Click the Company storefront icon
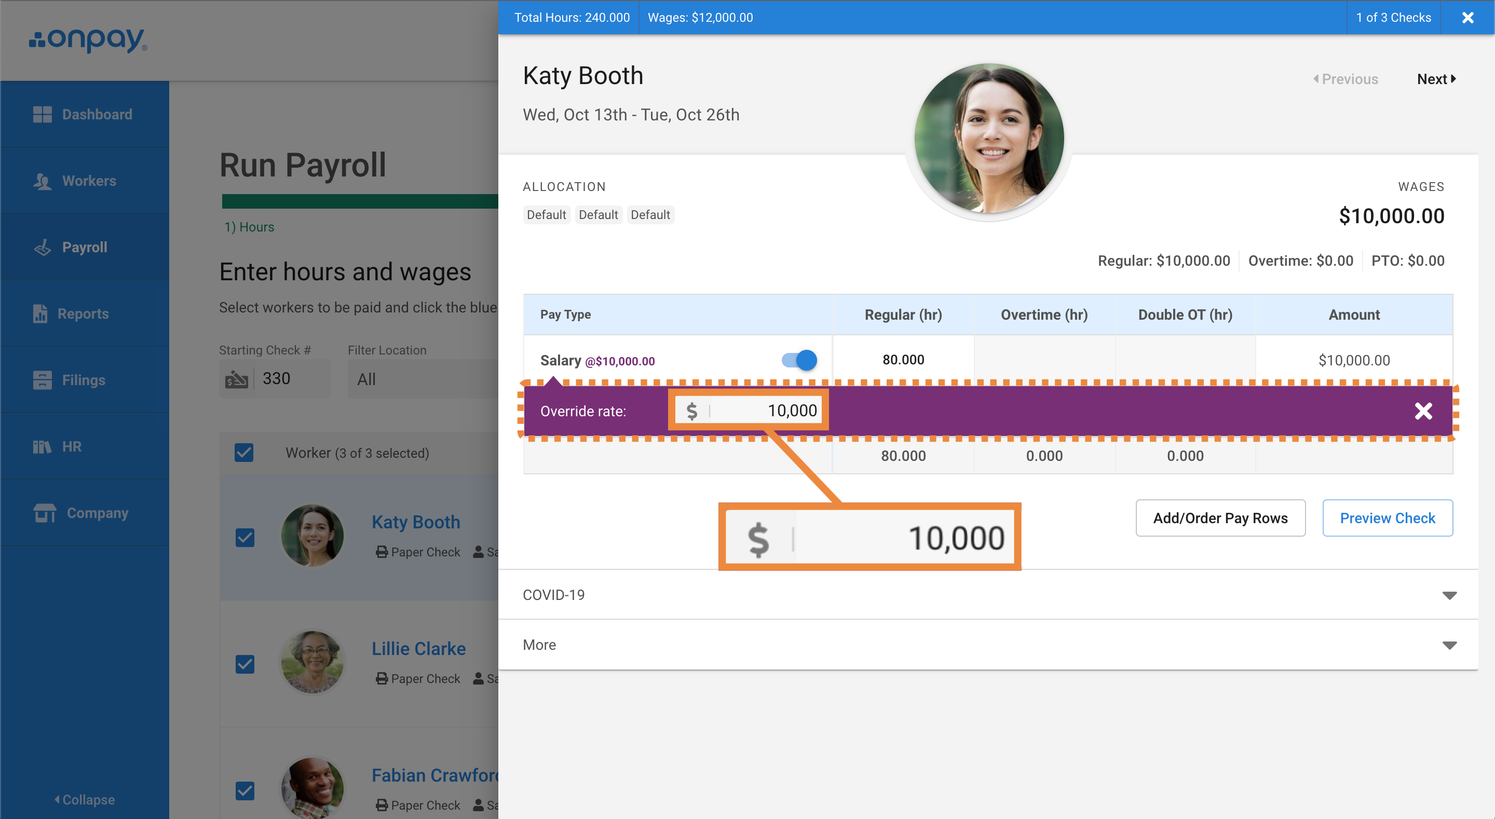 (45, 513)
